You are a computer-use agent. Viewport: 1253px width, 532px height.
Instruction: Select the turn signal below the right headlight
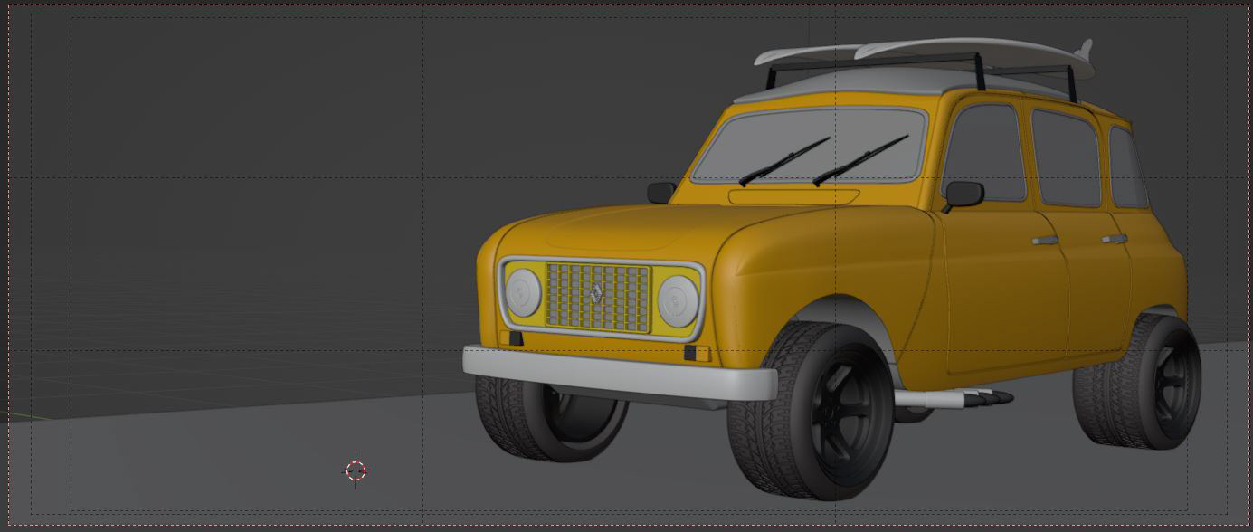tap(697, 353)
